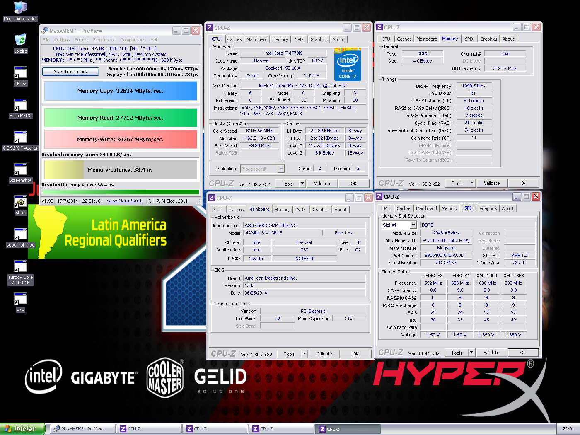The height and width of the screenshot is (435, 580).
Task: Select Memory tab in CPU-Z Mainboard window
Action: click(282, 210)
